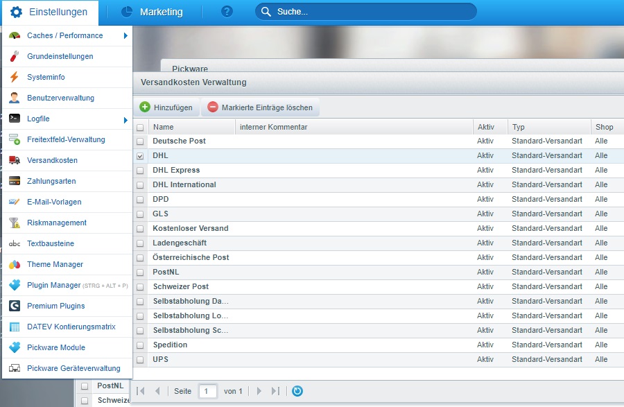
Task: Refresh the shipping costs list
Action: point(297,391)
